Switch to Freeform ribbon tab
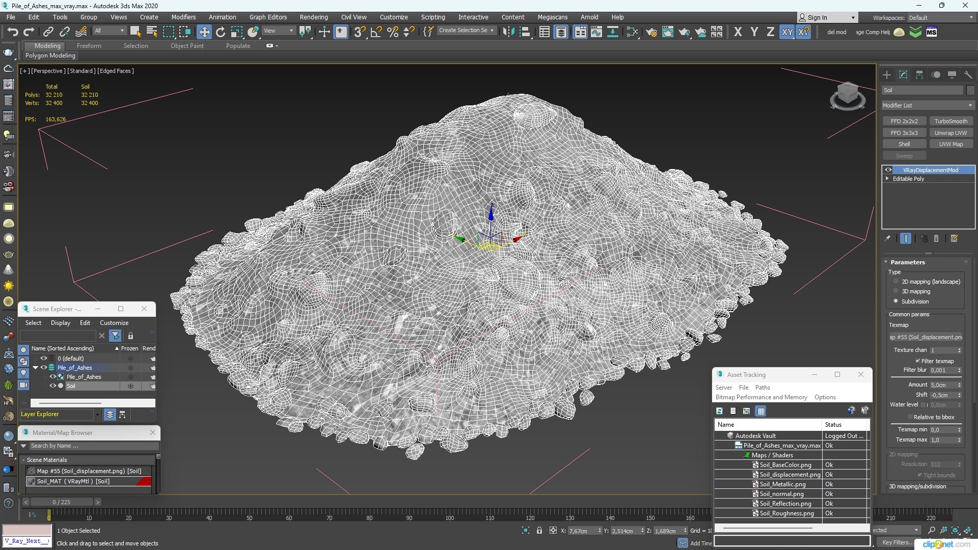This screenshot has width=978, height=550. (89, 46)
